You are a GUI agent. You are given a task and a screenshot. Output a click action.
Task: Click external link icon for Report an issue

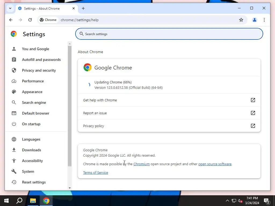coord(253,113)
